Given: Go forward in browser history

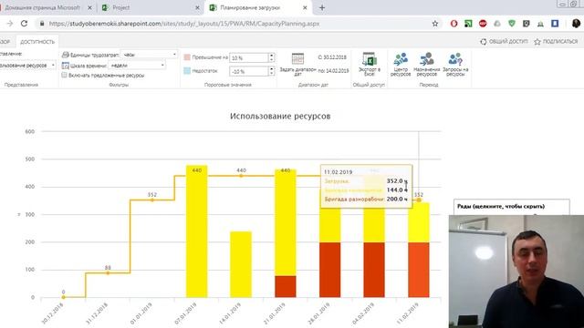Looking at the screenshot, I should (10, 24).
